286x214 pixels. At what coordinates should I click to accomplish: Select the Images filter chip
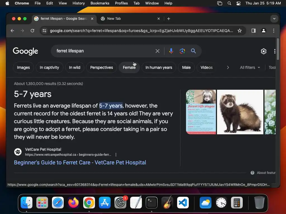click(x=23, y=67)
